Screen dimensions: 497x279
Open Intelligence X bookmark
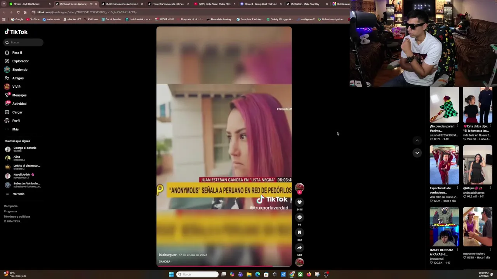(x=306, y=19)
